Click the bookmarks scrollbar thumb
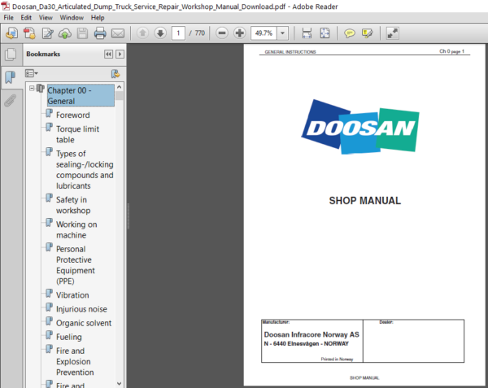488x388 pixels. [x=120, y=95]
